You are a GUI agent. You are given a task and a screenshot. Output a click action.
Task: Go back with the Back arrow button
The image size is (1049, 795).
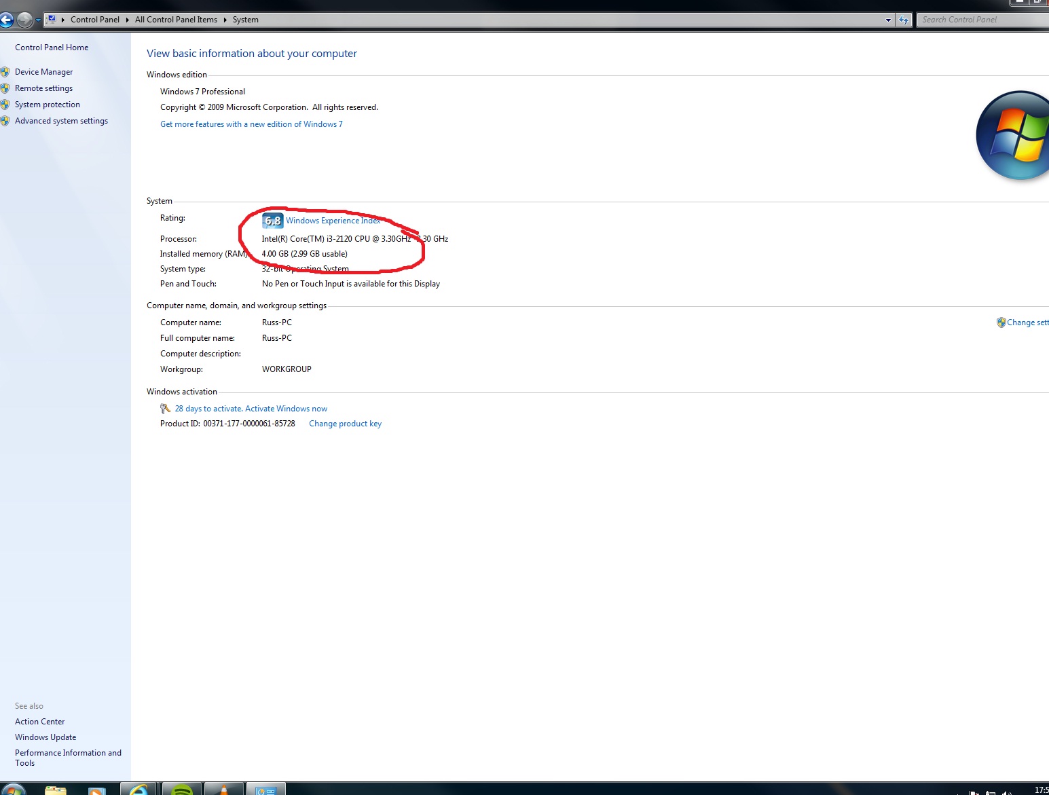click(x=6, y=20)
